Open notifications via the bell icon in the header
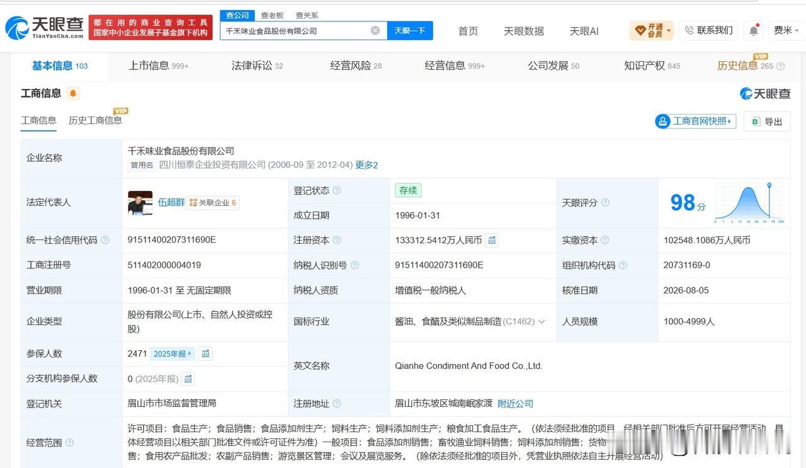This screenshot has height=468, width=806. (754, 30)
